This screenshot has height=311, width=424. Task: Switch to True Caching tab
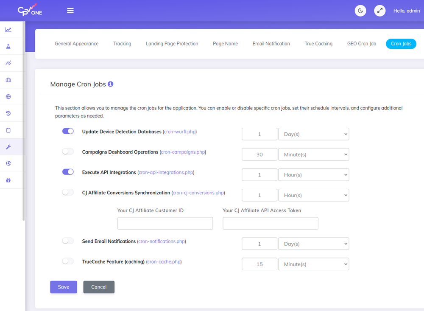coord(318,44)
